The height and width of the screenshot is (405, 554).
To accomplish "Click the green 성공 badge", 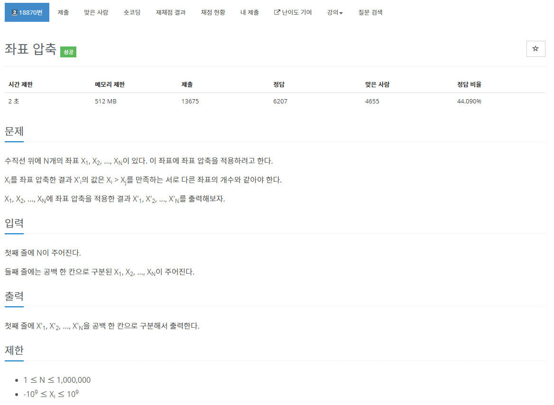I will point(68,52).
